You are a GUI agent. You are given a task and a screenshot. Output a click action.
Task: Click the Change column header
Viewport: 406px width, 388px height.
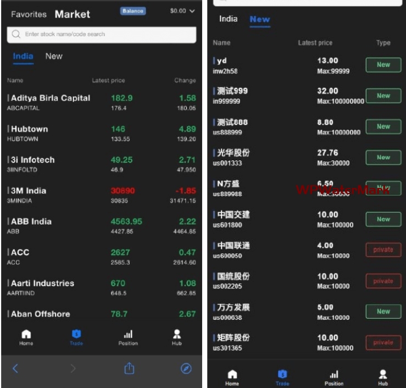coord(185,81)
